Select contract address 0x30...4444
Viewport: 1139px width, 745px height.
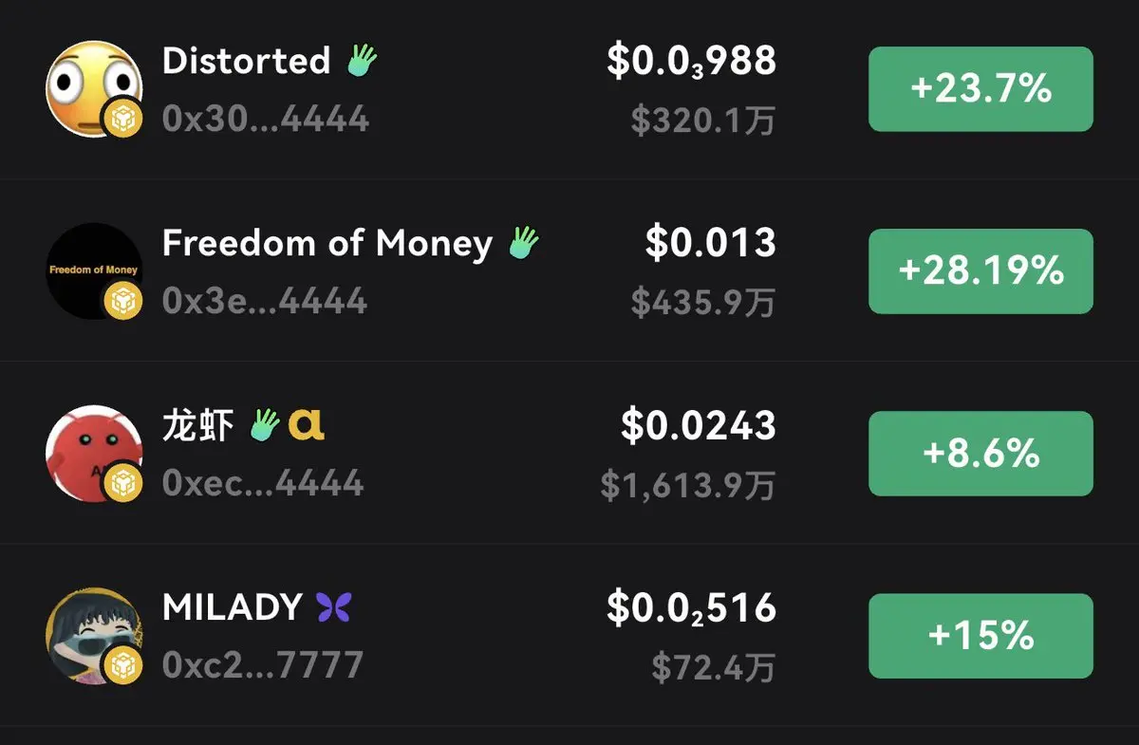(x=265, y=119)
